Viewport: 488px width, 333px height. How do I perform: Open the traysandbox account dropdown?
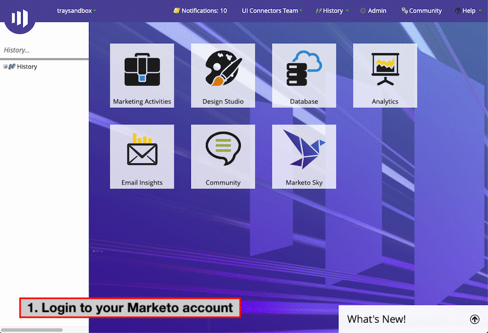[x=76, y=11]
